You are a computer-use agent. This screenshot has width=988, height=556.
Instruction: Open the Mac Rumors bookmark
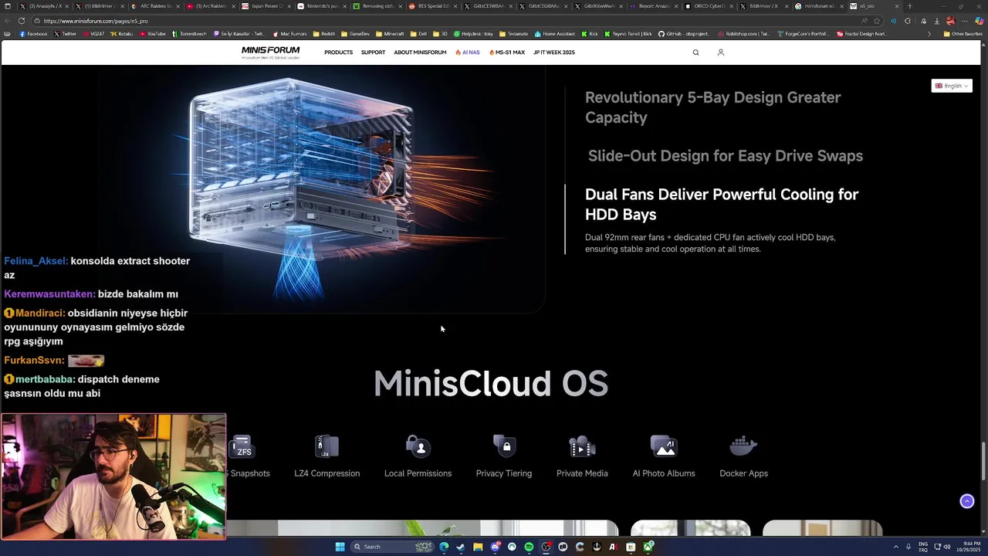tap(290, 34)
